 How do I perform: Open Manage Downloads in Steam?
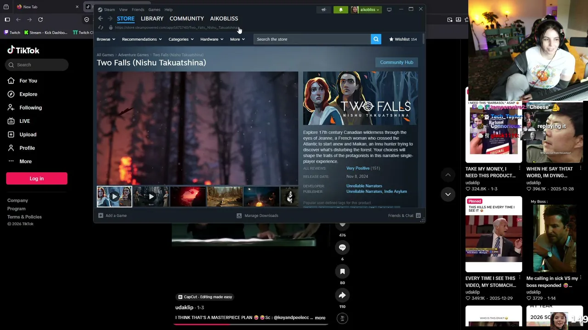pos(257,215)
